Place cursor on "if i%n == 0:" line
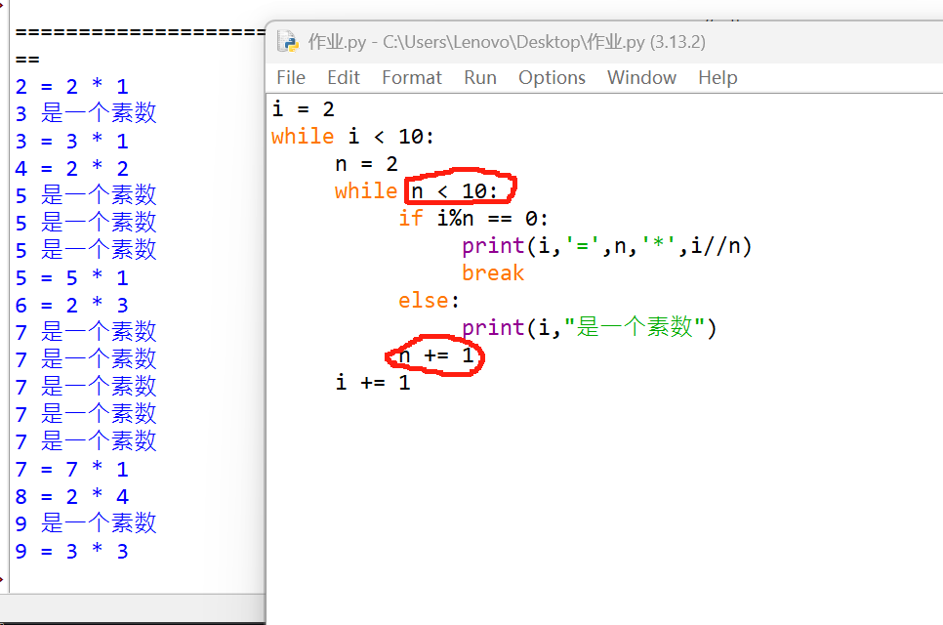 (473, 218)
